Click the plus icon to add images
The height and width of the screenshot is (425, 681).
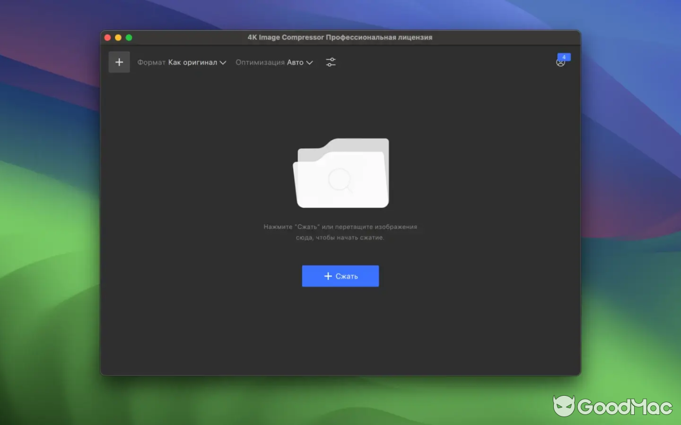point(119,62)
